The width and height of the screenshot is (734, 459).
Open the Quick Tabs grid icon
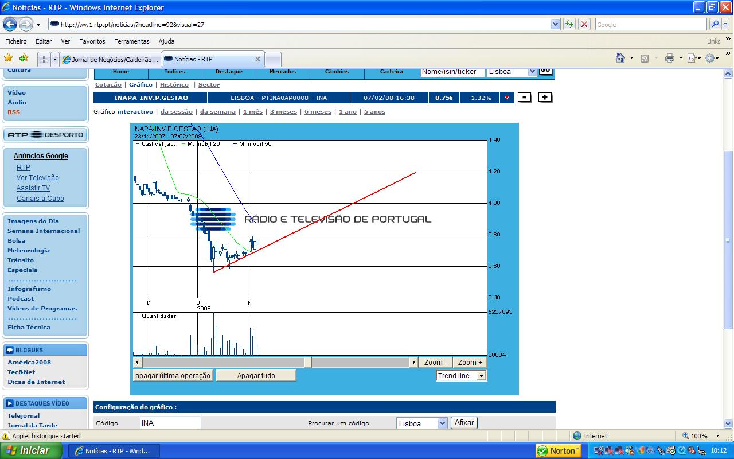pos(44,59)
